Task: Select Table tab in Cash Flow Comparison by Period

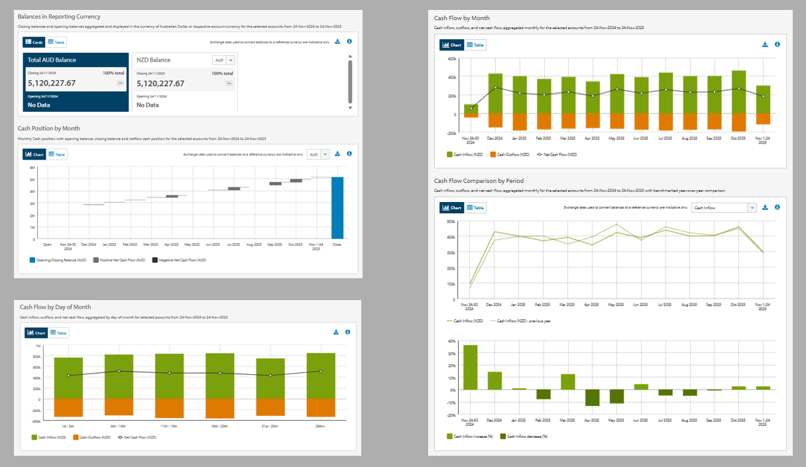Action: coord(475,207)
